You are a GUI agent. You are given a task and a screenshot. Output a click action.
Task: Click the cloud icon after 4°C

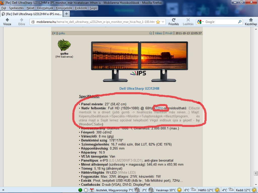[231, 190]
